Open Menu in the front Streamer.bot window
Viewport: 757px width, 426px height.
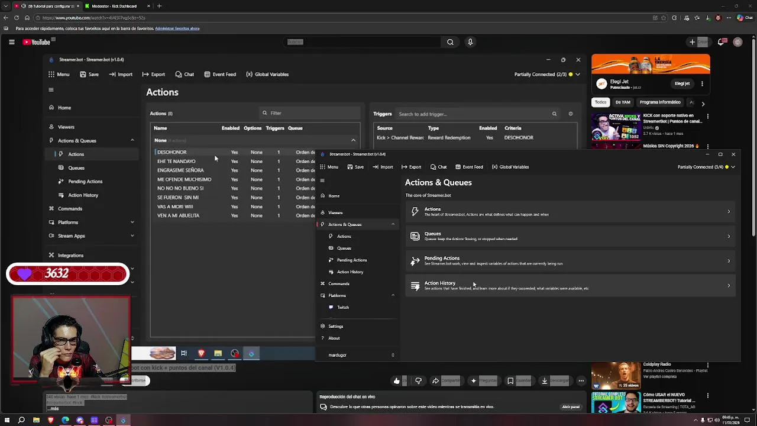tap(329, 167)
